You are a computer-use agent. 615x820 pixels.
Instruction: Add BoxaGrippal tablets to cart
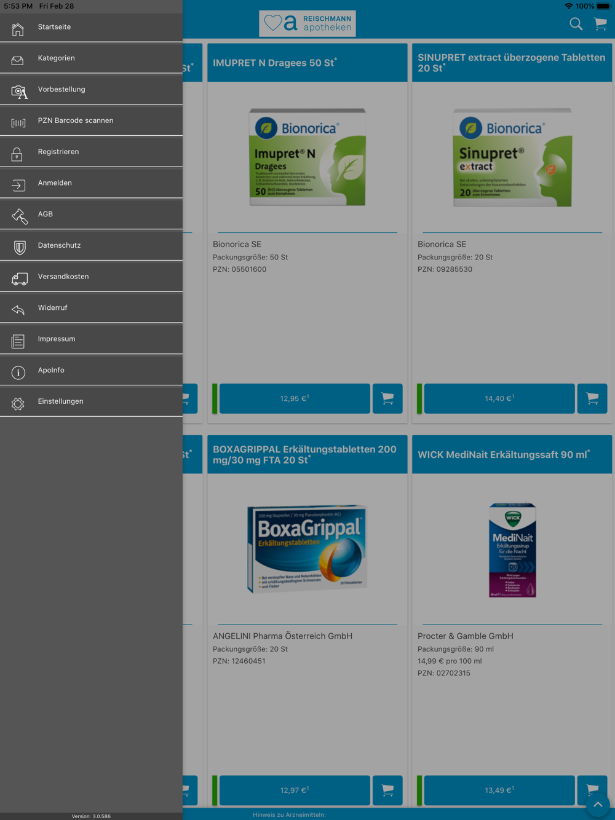[x=387, y=790]
